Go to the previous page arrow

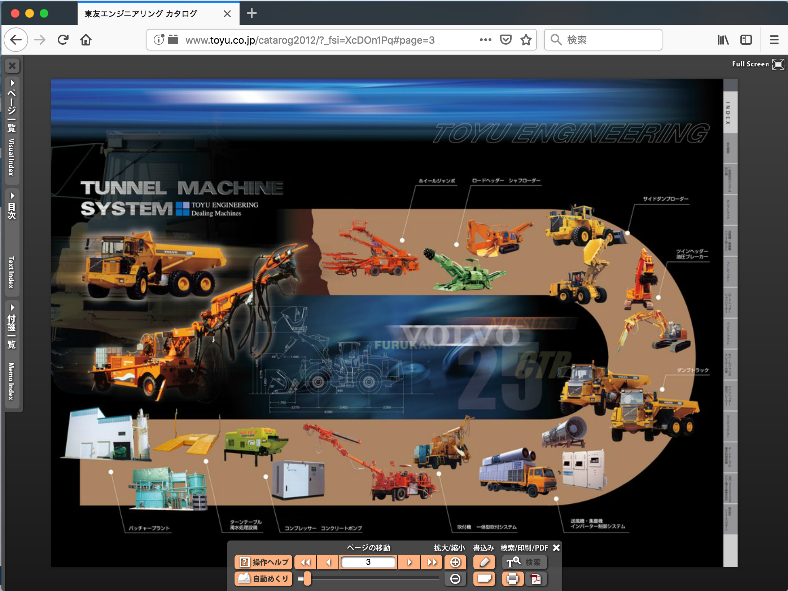328,562
